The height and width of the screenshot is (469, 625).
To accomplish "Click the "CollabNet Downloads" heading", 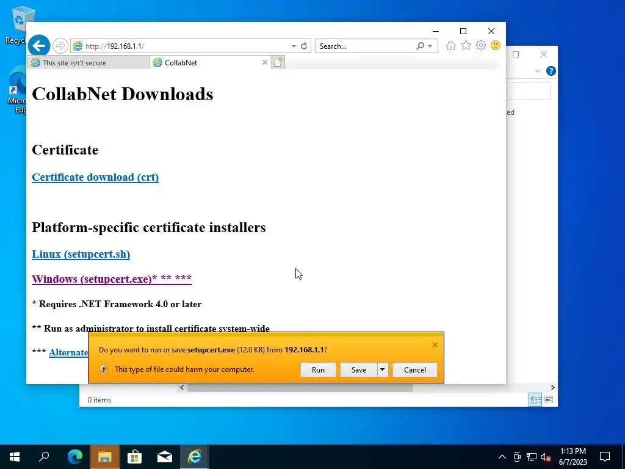I will coord(122,94).
